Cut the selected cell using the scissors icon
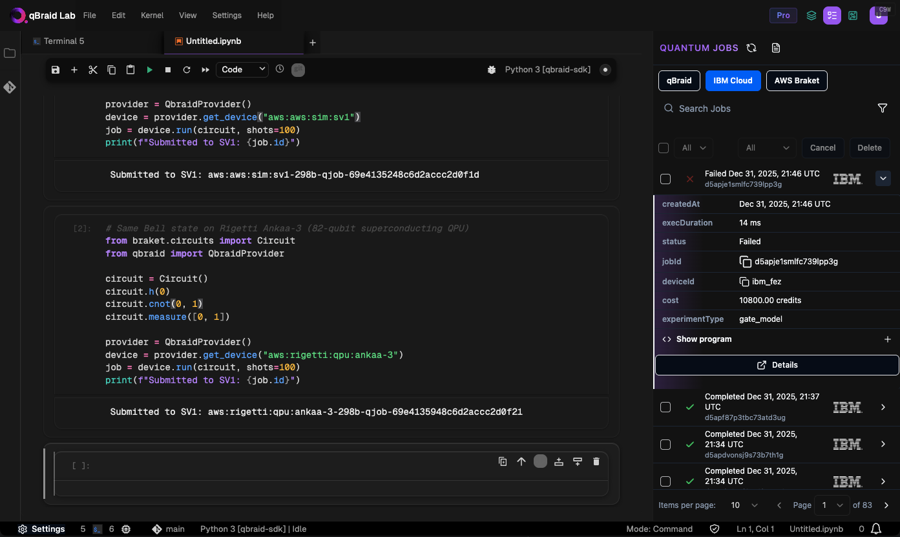The image size is (900, 537). coord(93,70)
